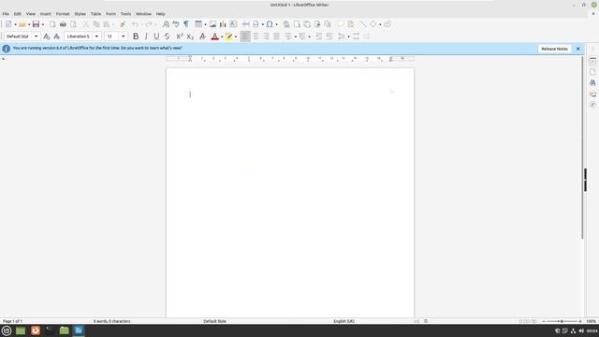Expand the Paragraph Style dropdown arrow
This screenshot has width=599, height=337.
(x=36, y=37)
